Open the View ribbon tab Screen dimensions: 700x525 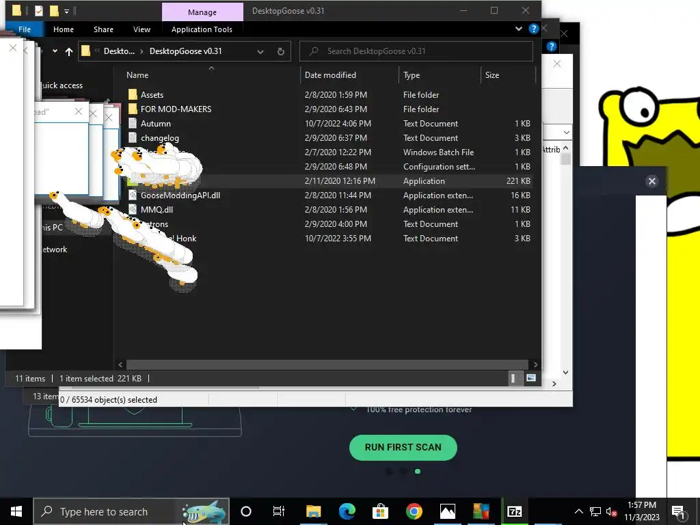(x=142, y=29)
